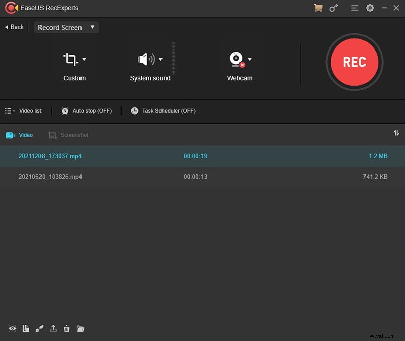This screenshot has width=405, height=341.
Task: Compress the recording using the zip icon
Action: click(26, 329)
